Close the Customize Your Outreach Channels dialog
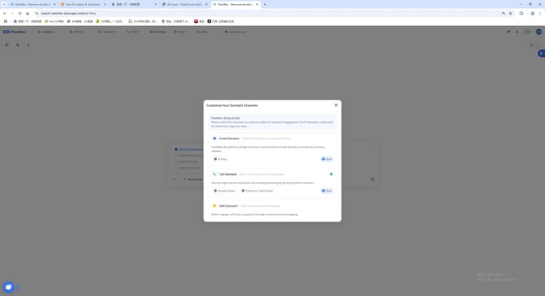 (x=336, y=105)
